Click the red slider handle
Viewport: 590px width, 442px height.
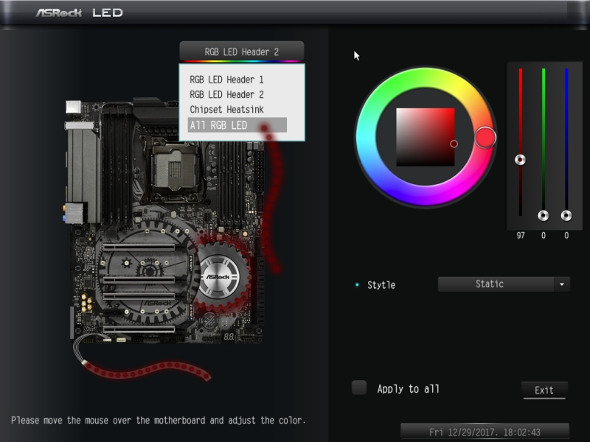pos(521,160)
